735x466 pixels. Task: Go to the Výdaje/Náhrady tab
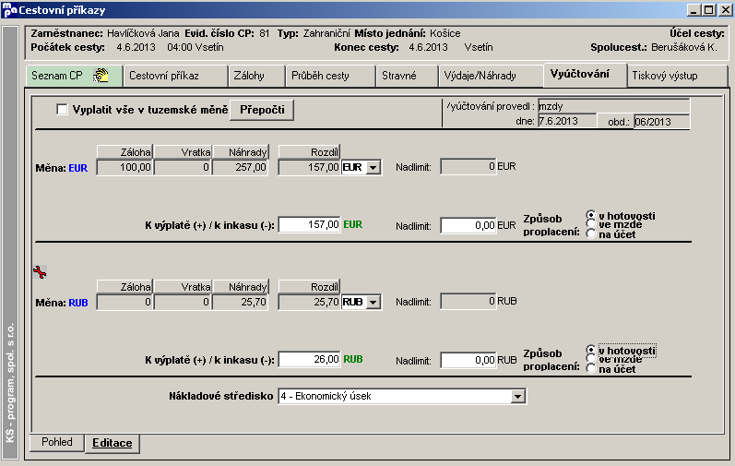pos(491,76)
